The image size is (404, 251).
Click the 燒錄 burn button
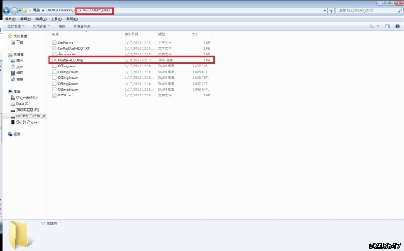click(x=62, y=26)
